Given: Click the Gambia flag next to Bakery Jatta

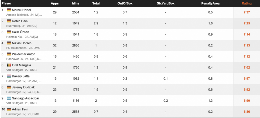Looking at the screenshot, I should [x=9, y=76].
